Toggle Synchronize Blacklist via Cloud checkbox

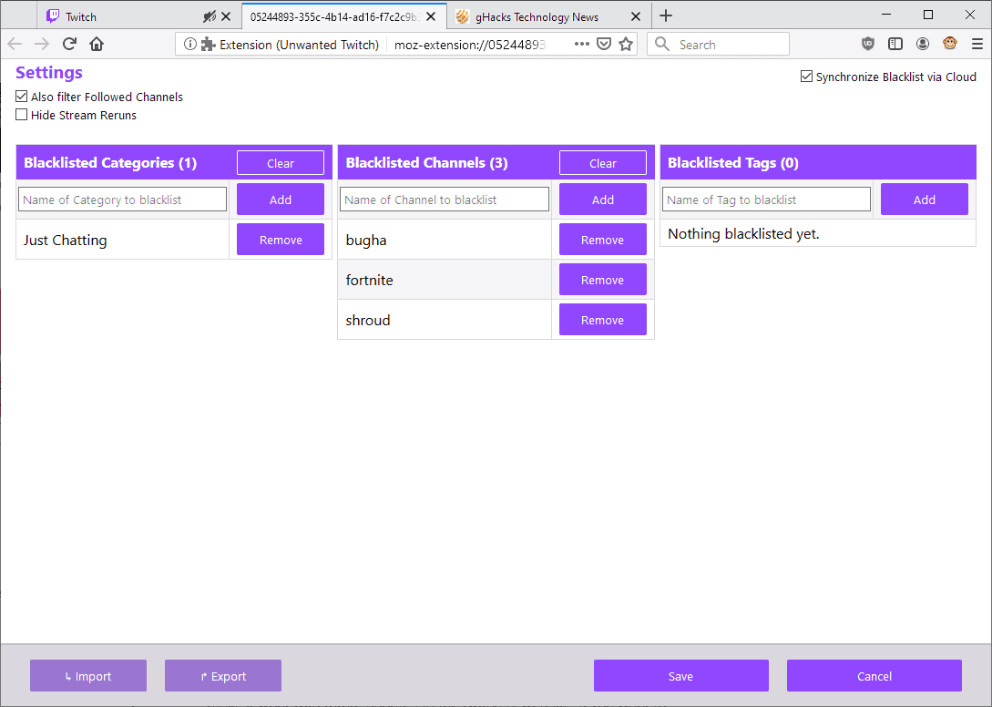[807, 77]
